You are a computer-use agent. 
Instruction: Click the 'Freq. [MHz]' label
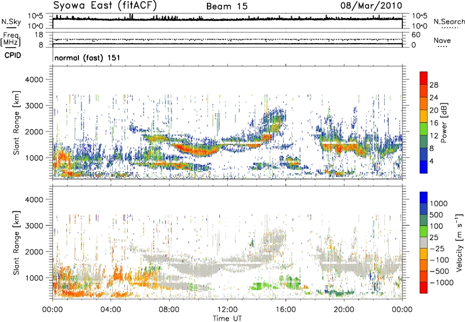[10, 39]
